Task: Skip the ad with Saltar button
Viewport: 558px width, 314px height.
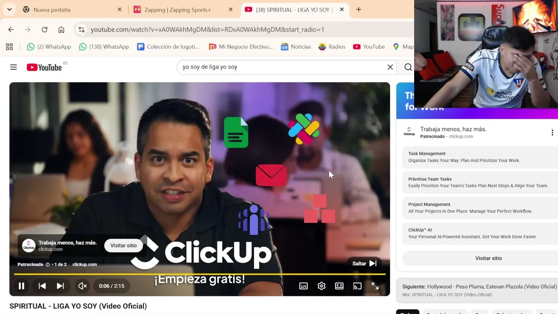Action: [x=364, y=263]
